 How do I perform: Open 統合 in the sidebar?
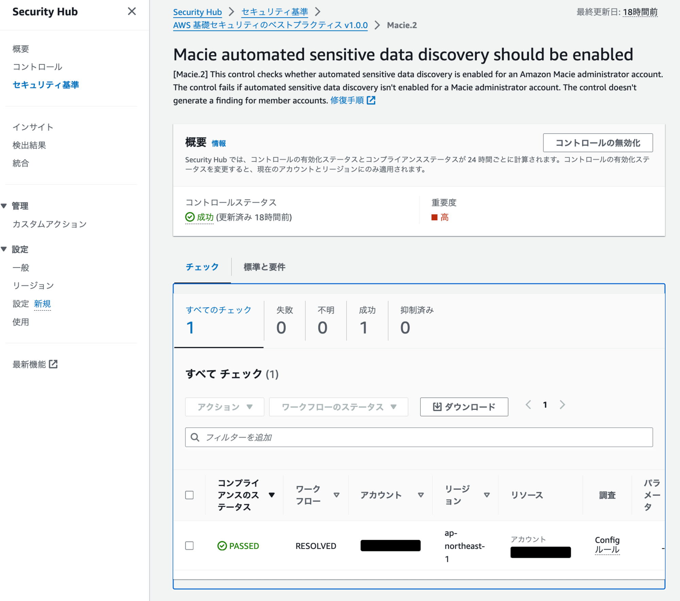coord(21,163)
